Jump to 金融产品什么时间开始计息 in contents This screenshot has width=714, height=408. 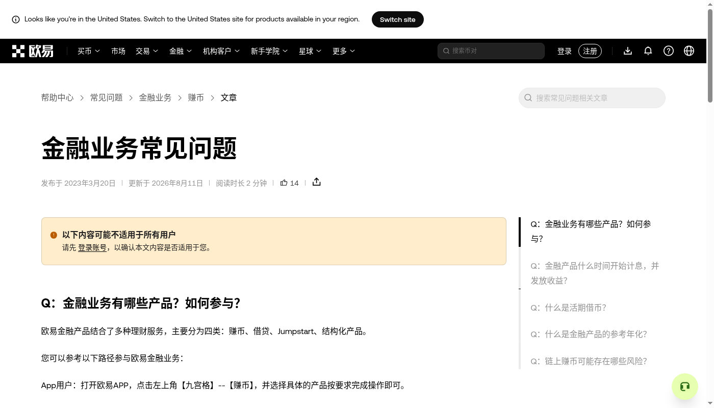click(x=595, y=273)
